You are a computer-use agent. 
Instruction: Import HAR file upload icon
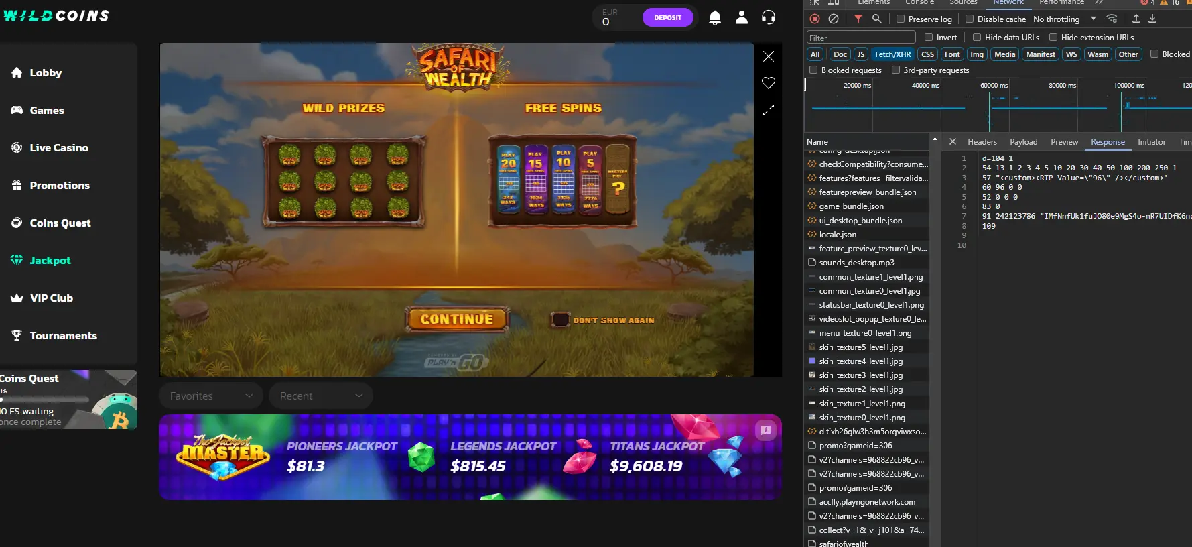pos(1136,19)
